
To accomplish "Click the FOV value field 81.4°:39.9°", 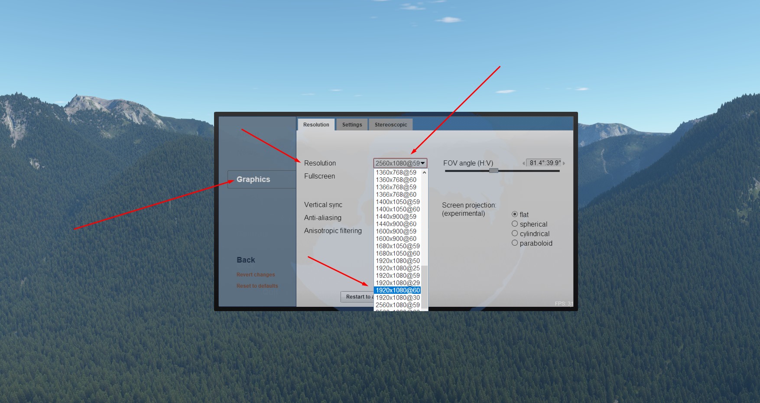I will (x=544, y=163).
